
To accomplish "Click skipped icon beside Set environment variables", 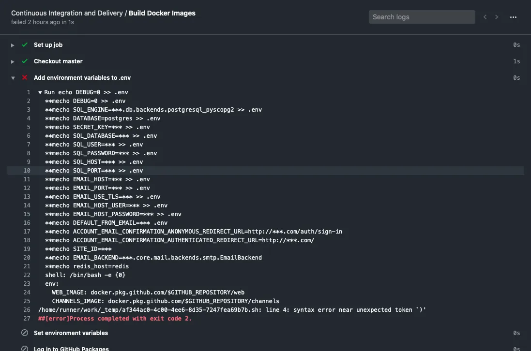I will (x=25, y=333).
